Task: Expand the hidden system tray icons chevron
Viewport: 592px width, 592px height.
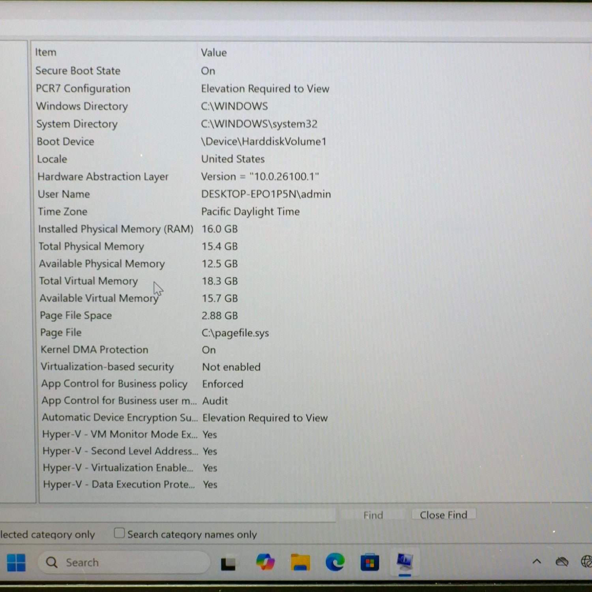Action: (x=537, y=562)
